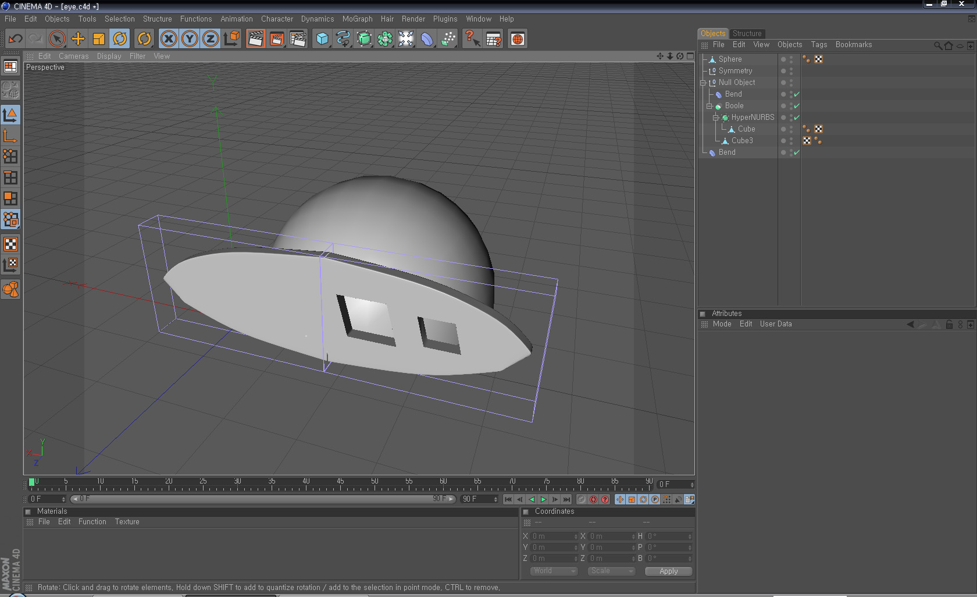Image resolution: width=977 pixels, height=597 pixels.
Task: Click the H rotation stepper arrows
Action: tap(690, 536)
